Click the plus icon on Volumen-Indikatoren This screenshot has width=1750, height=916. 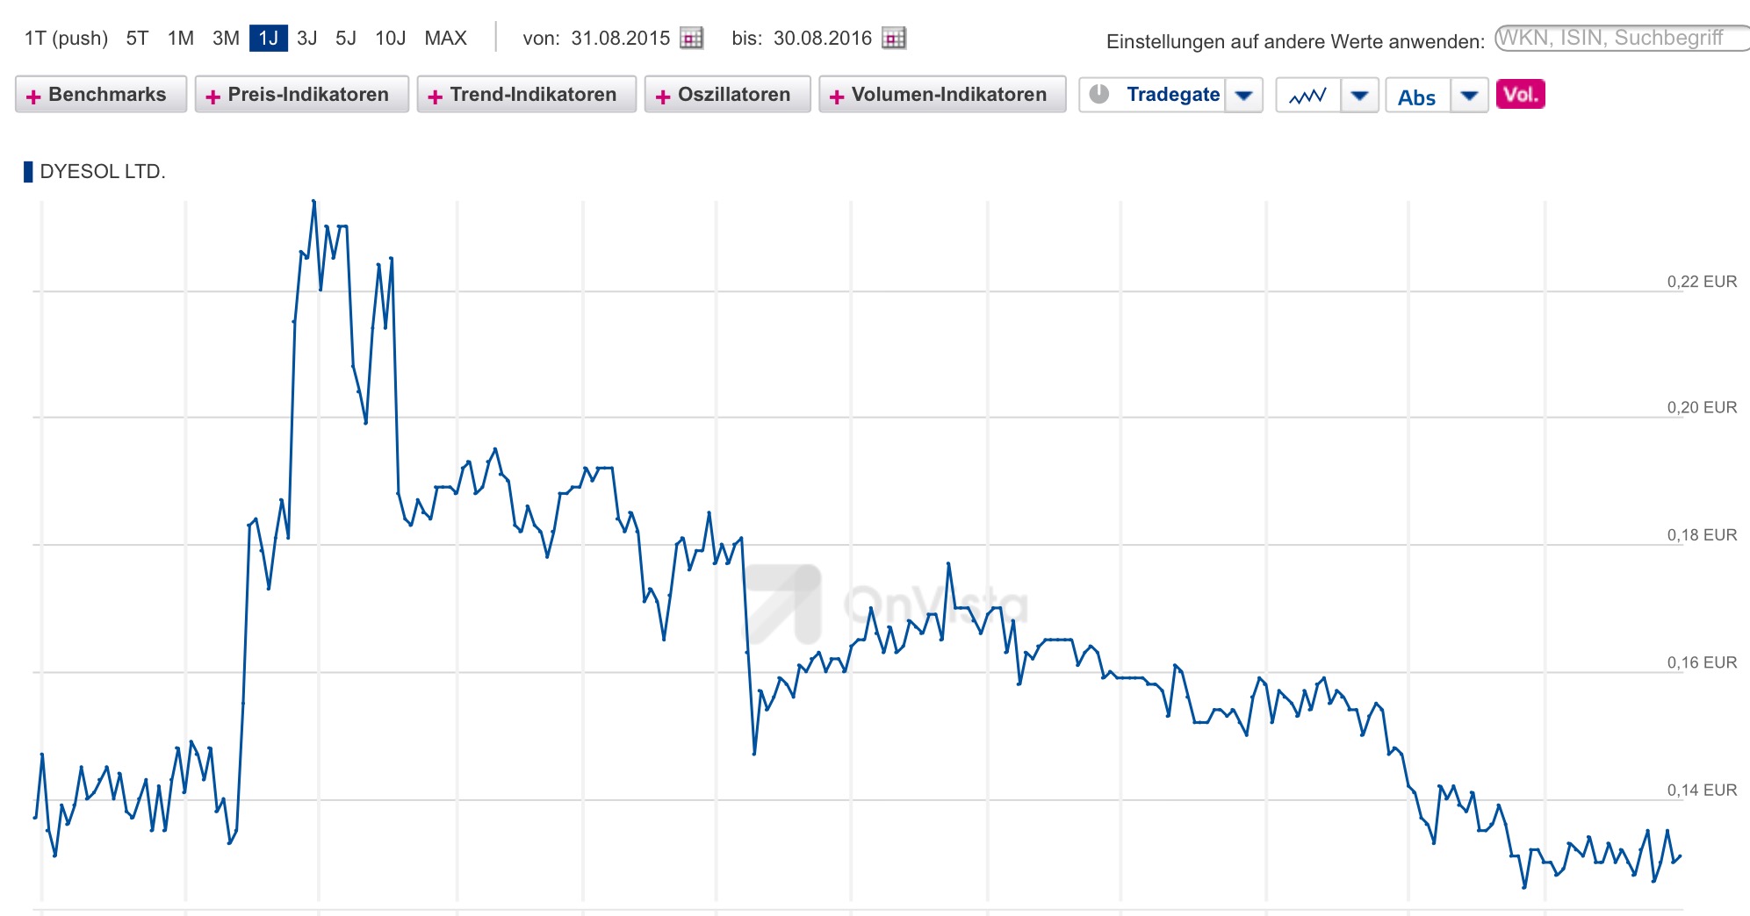coord(837,94)
